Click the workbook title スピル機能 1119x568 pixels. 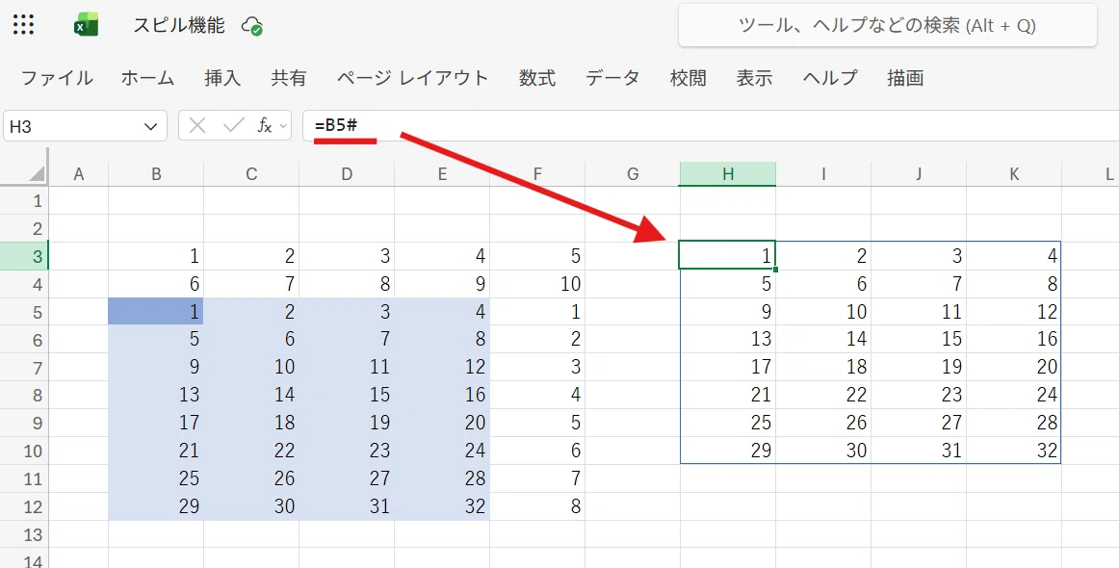pos(179,26)
